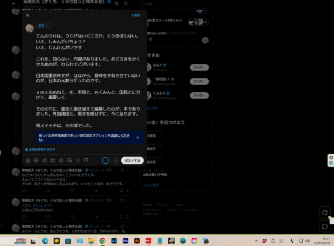Click the flag icon in compose toolbar
Image resolution: width=334 pixels, height=246 pixels.
[x=86, y=160]
